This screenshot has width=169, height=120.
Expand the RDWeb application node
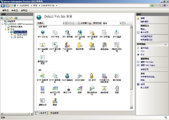coord(12,37)
